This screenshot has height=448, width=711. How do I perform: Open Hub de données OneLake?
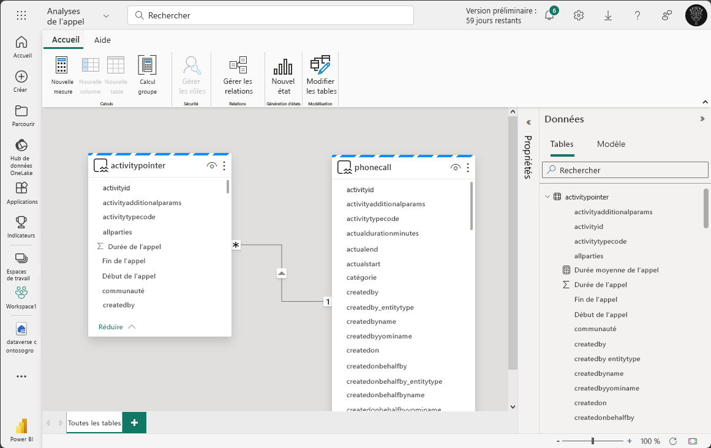pyautogui.click(x=21, y=157)
